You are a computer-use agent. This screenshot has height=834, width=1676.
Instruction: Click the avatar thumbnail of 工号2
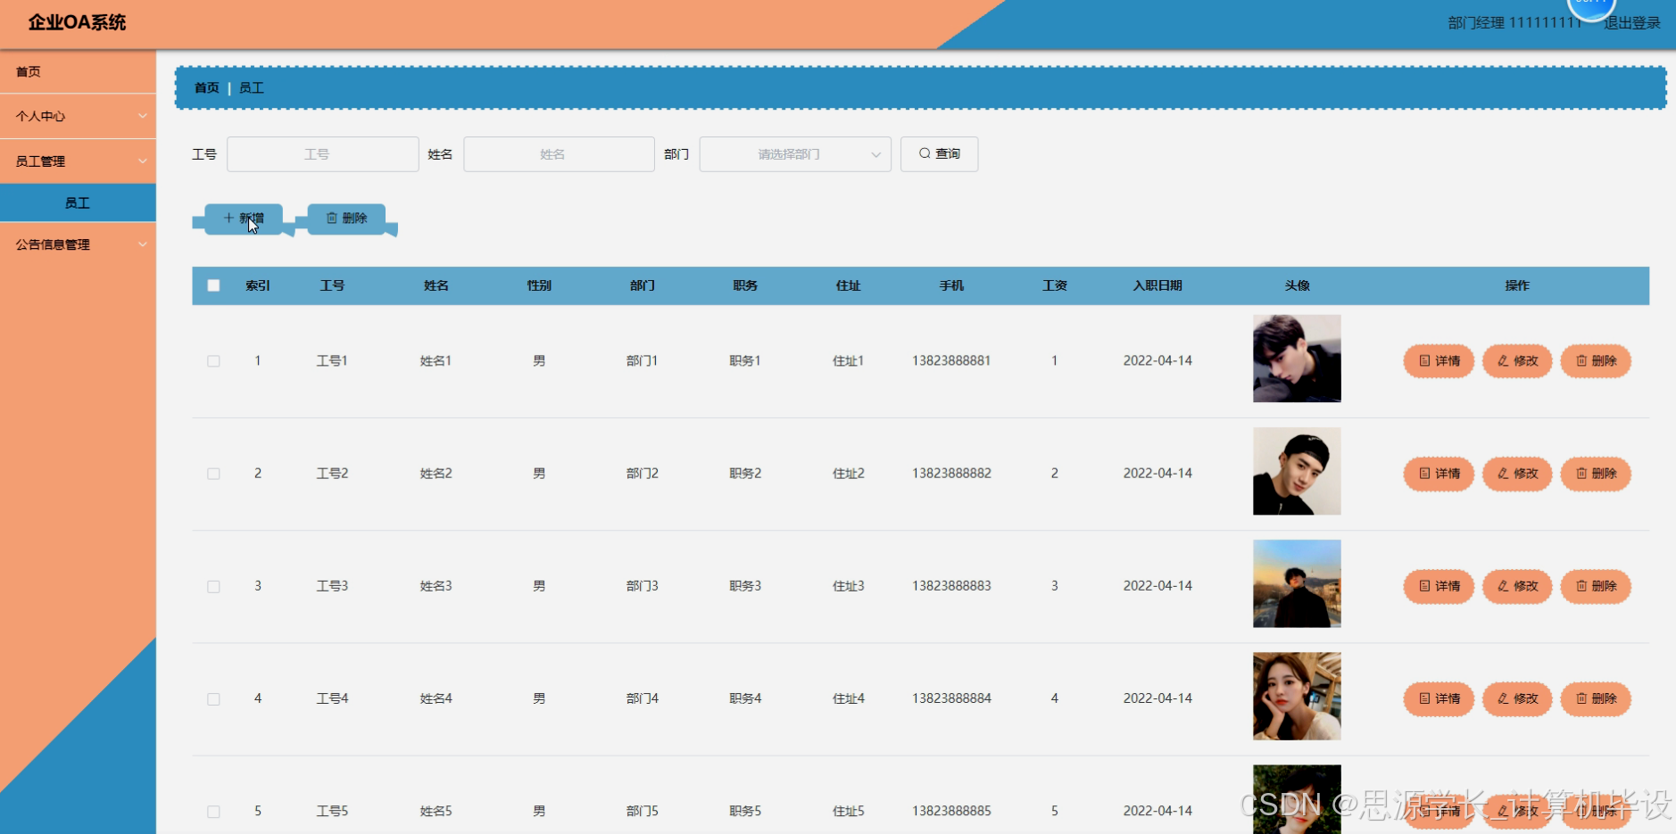point(1297,471)
